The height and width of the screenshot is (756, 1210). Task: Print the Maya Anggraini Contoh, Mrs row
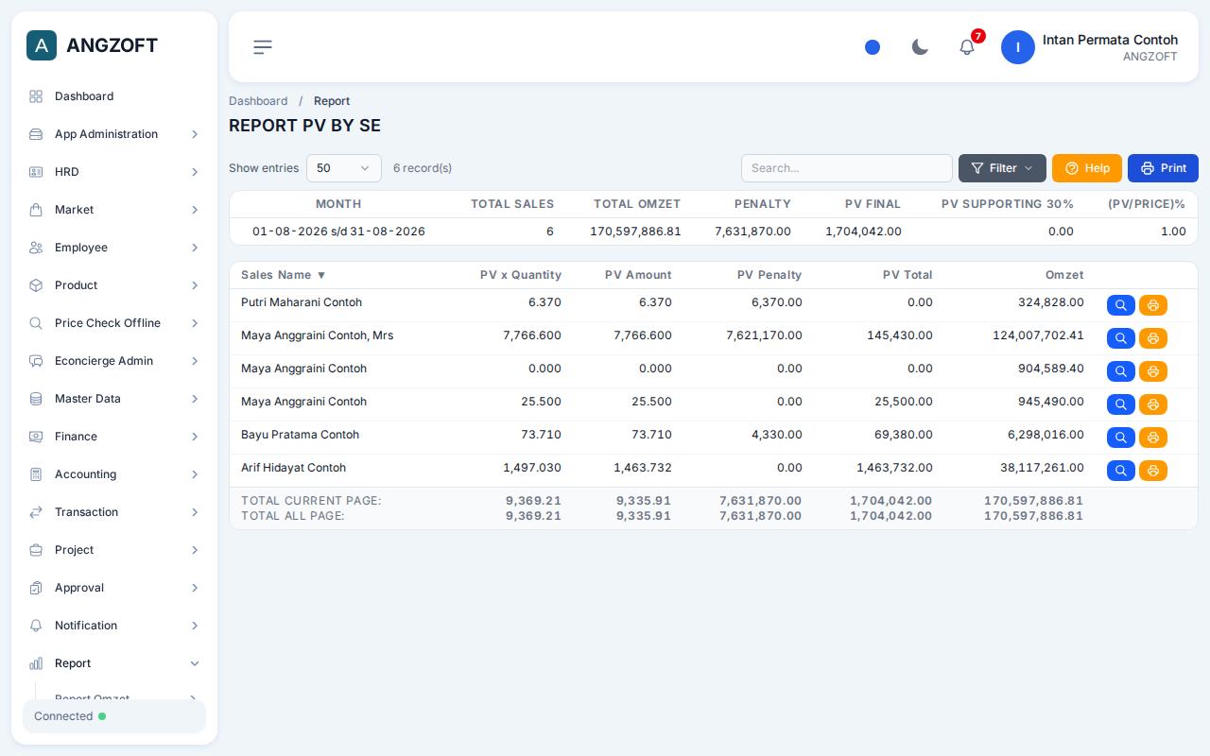tap(1153, 338)
